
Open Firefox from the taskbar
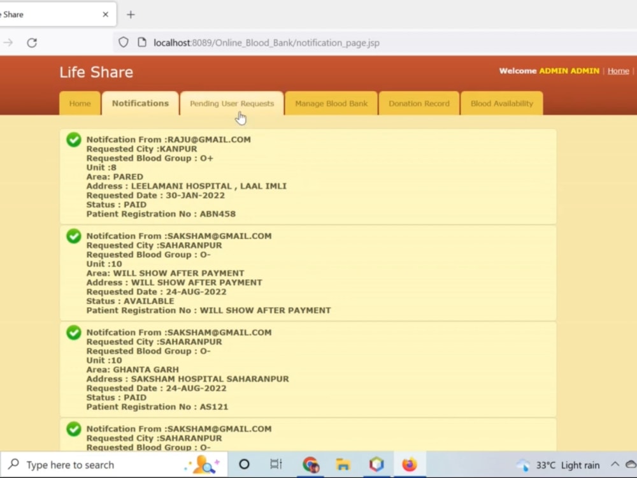click(409, 465)
